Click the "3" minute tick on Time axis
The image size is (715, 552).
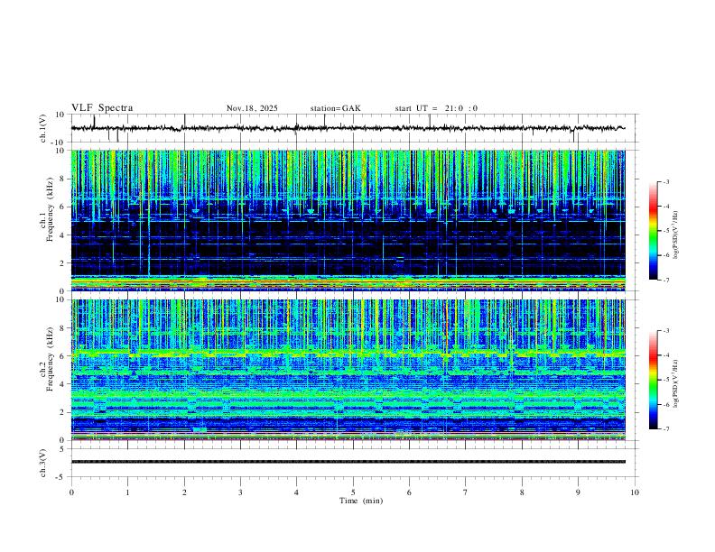240,492
